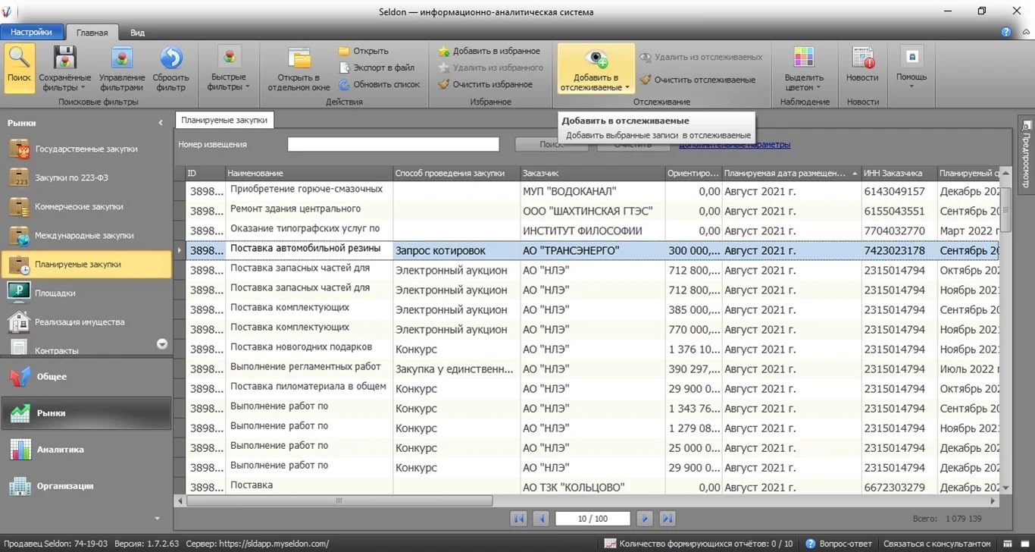Select row ИНСТИТУТ ФИЛОСОФИИ
The image size is (1035, 552).
(x=593, y=231)
